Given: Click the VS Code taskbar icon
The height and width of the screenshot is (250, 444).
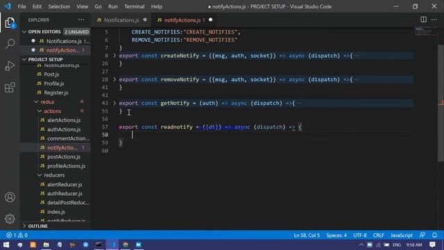Looking at the screenshot, I should tap(112, 244).
